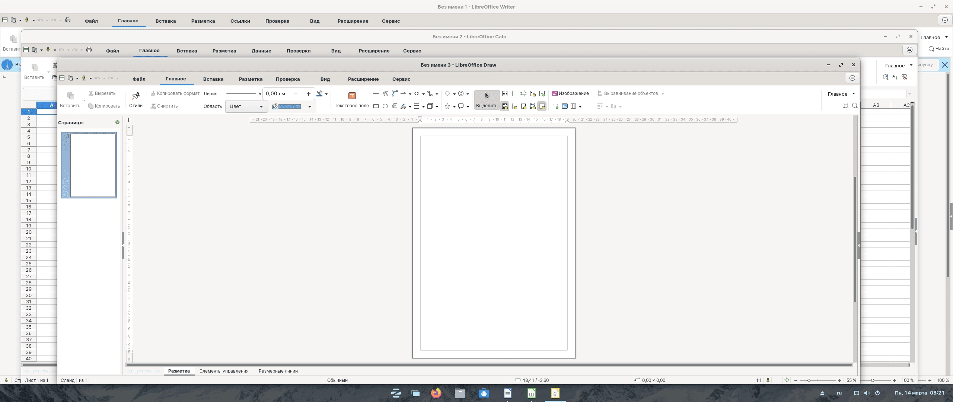Image resolution: width=953 pixels, height=402 pixels.
Task: Pick the Connector tool
Action: coord(430,93)
